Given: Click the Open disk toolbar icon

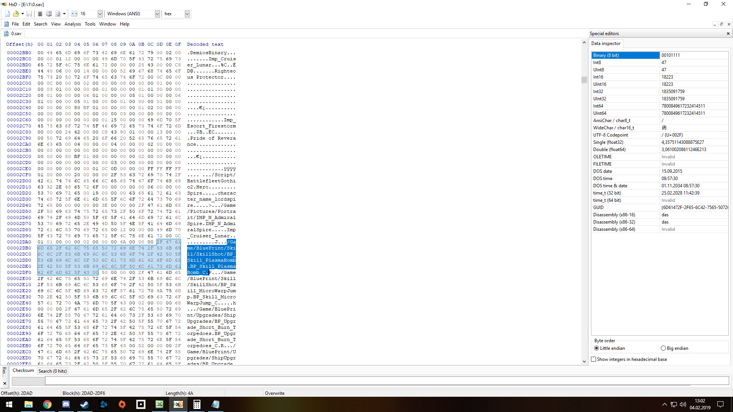Looking at the screenshot, I should coord(49,14).
